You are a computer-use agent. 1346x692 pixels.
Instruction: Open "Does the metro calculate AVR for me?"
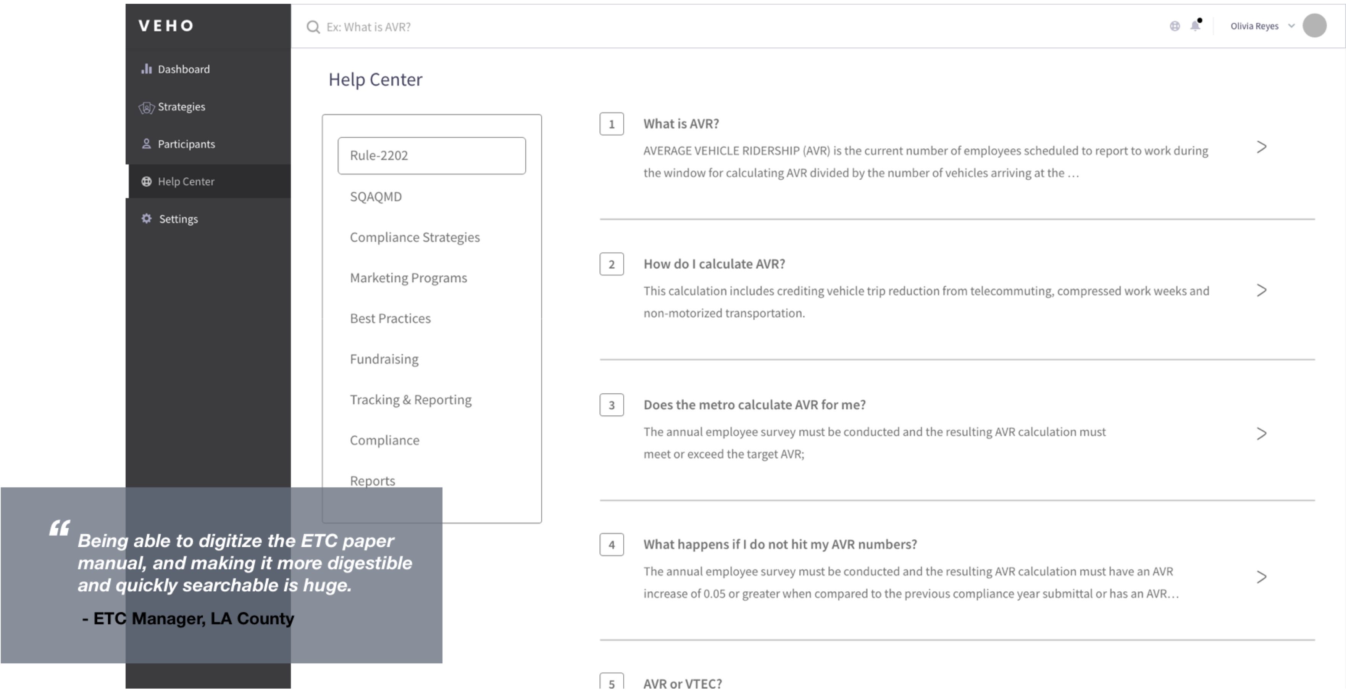pyautogui.click(x=754, y=405)
